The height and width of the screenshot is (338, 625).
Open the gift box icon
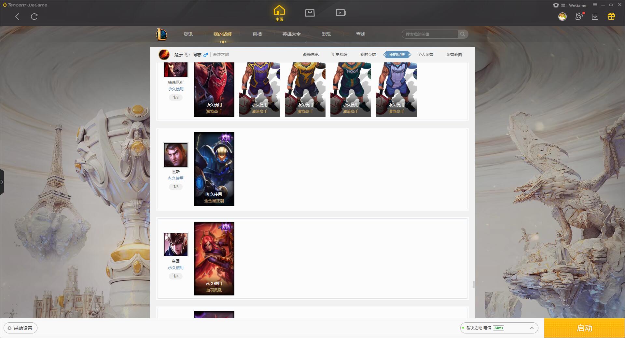(x=611, y=16)
